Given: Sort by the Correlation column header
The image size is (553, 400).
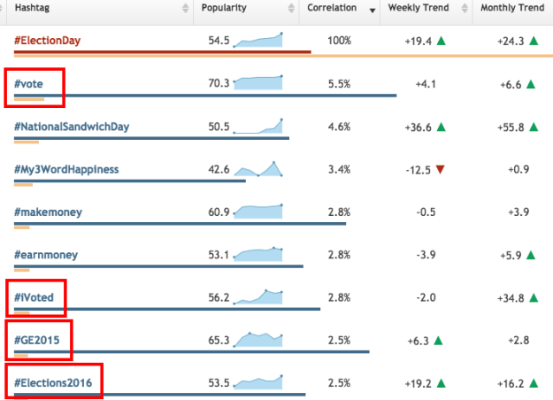Looking at the screenshot, I should (332, 8).
